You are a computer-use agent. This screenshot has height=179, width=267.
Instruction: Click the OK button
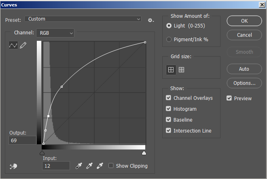(244, 21)
